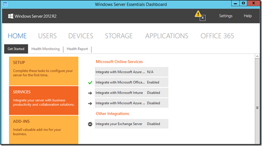Select Integrate your Exchange Server task
262x146 pixels.
tap(131, 124)
